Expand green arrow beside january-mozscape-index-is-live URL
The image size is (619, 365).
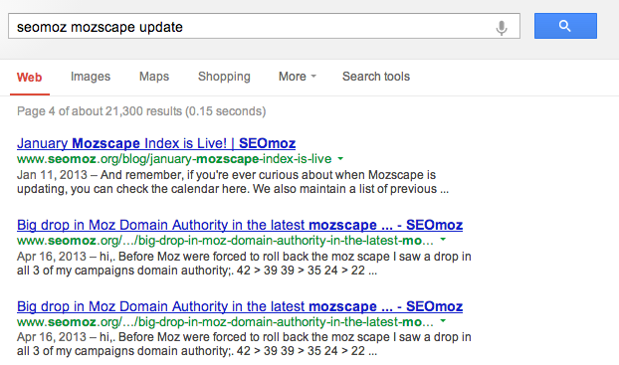(x=340, y=159)
